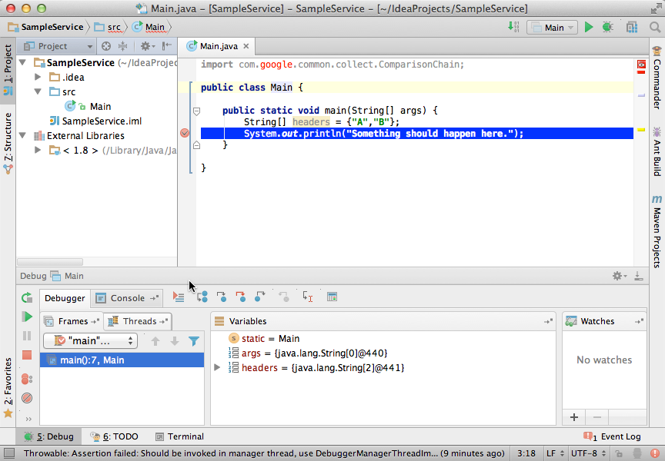Open Search Everywhere magnifier icon
The height and width of the screenshot is (461, 665).
pos(655,28)
